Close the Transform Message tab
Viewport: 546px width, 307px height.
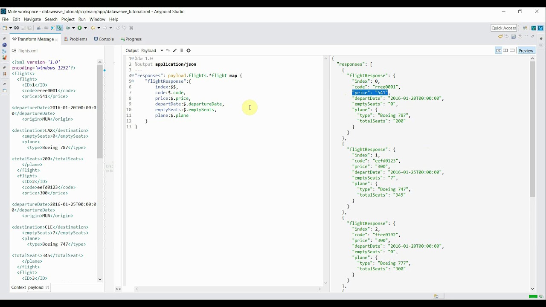[56, 40]
